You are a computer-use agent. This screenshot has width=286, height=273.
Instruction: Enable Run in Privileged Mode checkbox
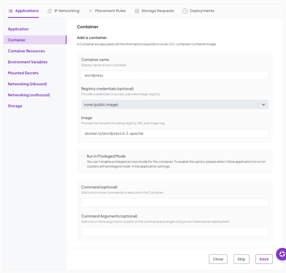tap(83, 156)
